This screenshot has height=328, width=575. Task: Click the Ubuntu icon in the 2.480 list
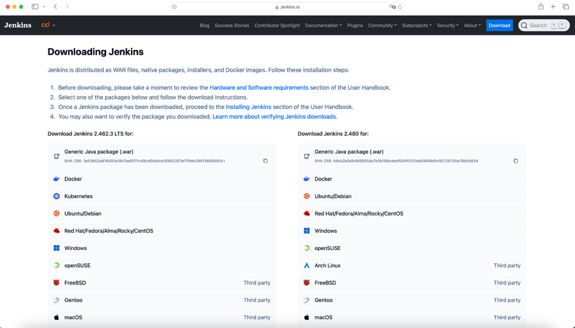click(x=307, y=196)
